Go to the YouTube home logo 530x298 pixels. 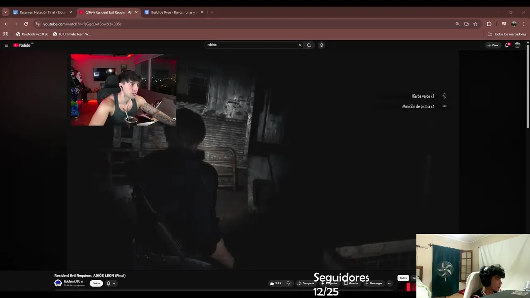(22, 45)
